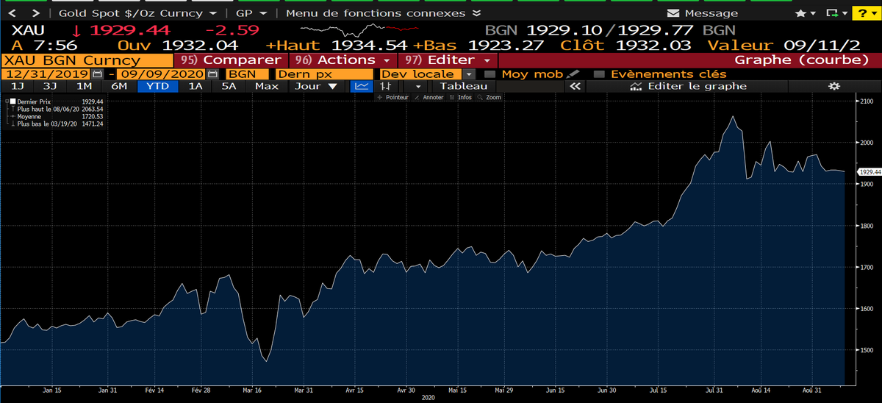The width and height of the screenshot is (882, 403).
Task: Open the Jour periodicity dropdown
Action: 316,86
